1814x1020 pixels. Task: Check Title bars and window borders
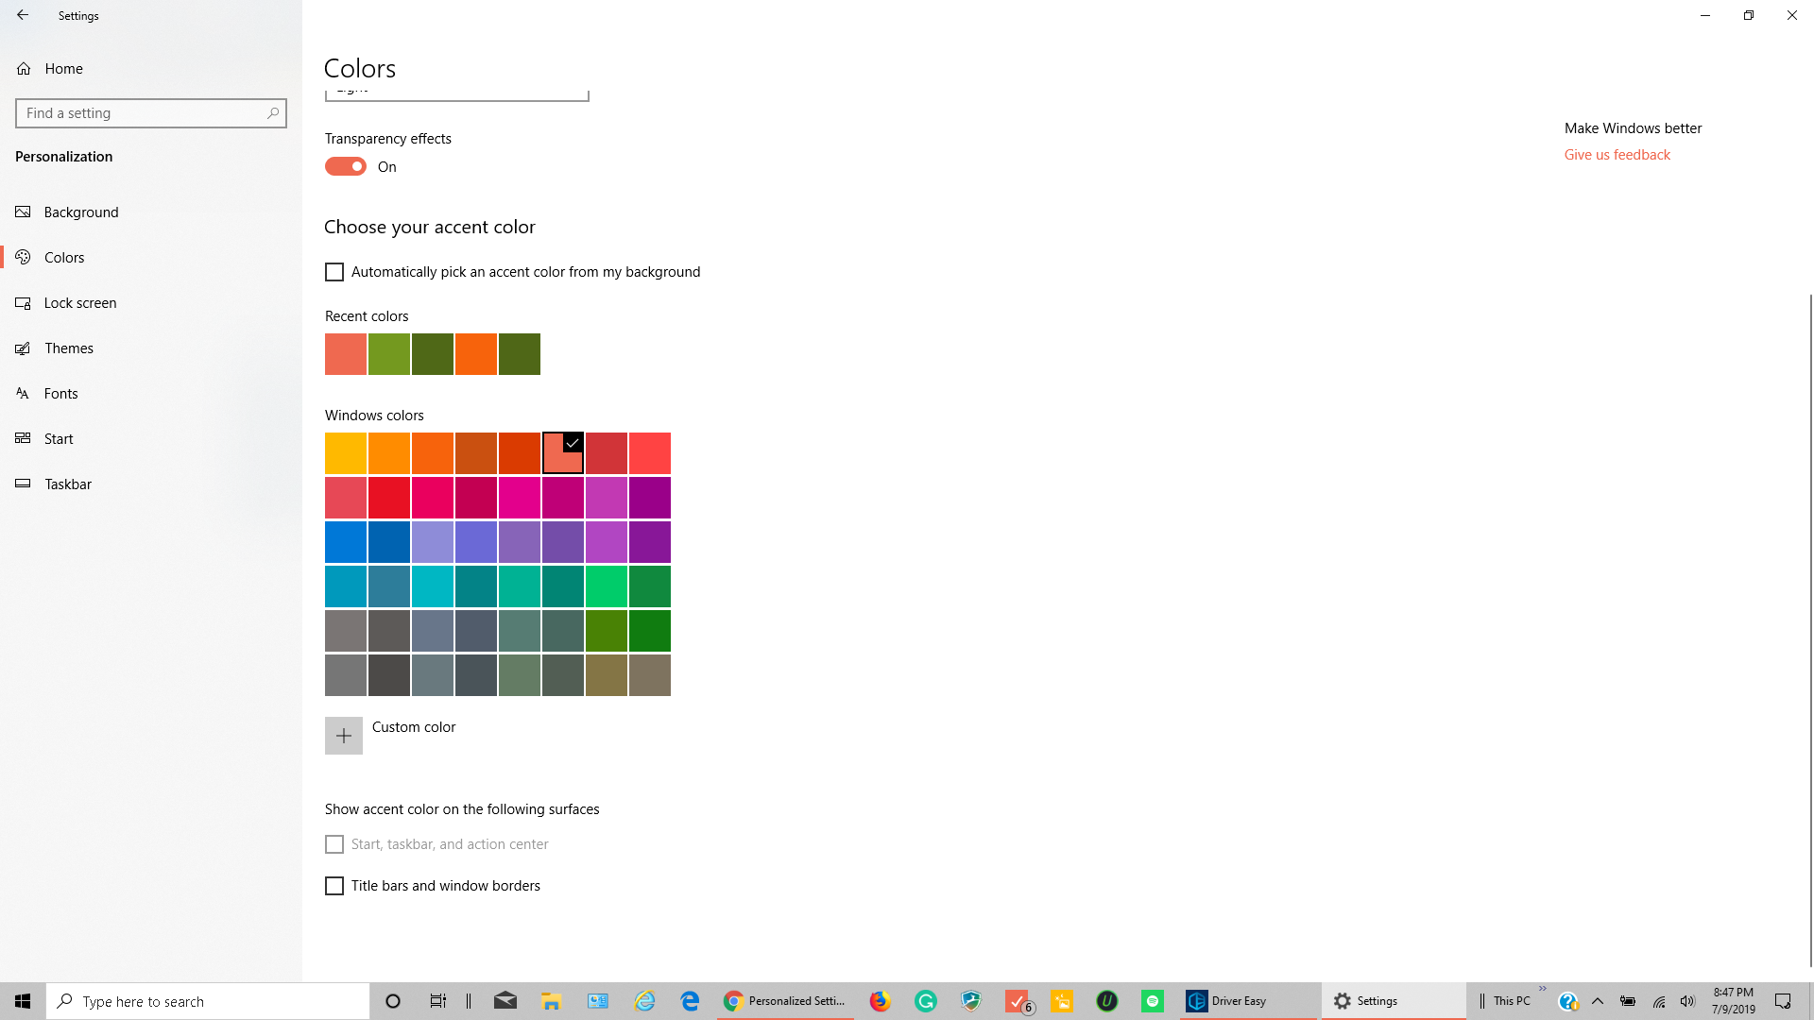click(x=334, y=885)
